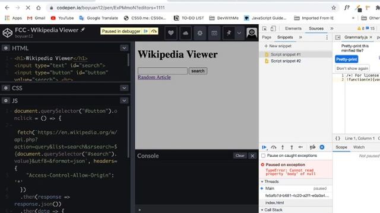This screenshot has height=213, width=380.
Task: Expand the HTML editor dropdown
Action: point(124,48)
